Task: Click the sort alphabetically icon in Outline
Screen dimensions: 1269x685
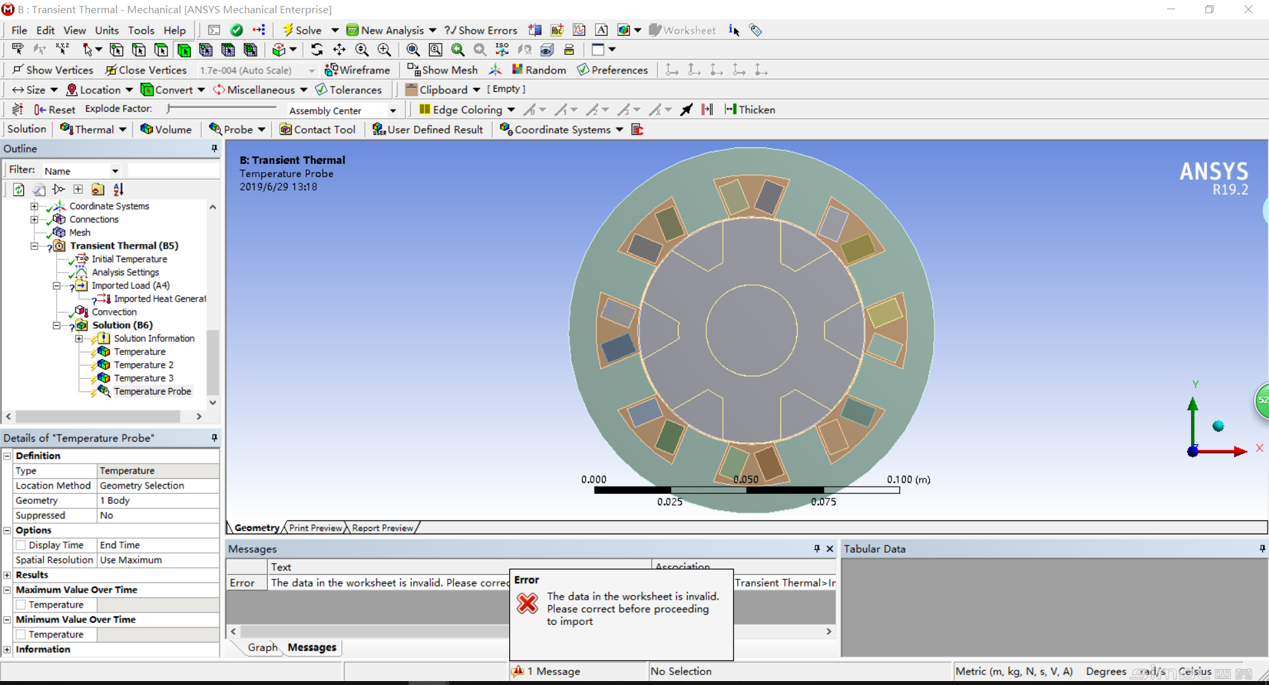Action: [x=118, y=190]
